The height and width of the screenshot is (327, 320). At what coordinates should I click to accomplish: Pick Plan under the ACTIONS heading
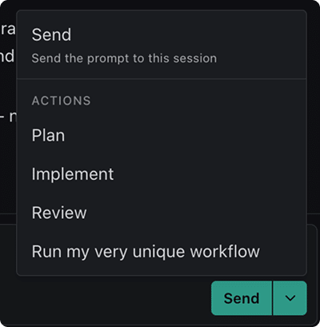click(x=162, y=135)
